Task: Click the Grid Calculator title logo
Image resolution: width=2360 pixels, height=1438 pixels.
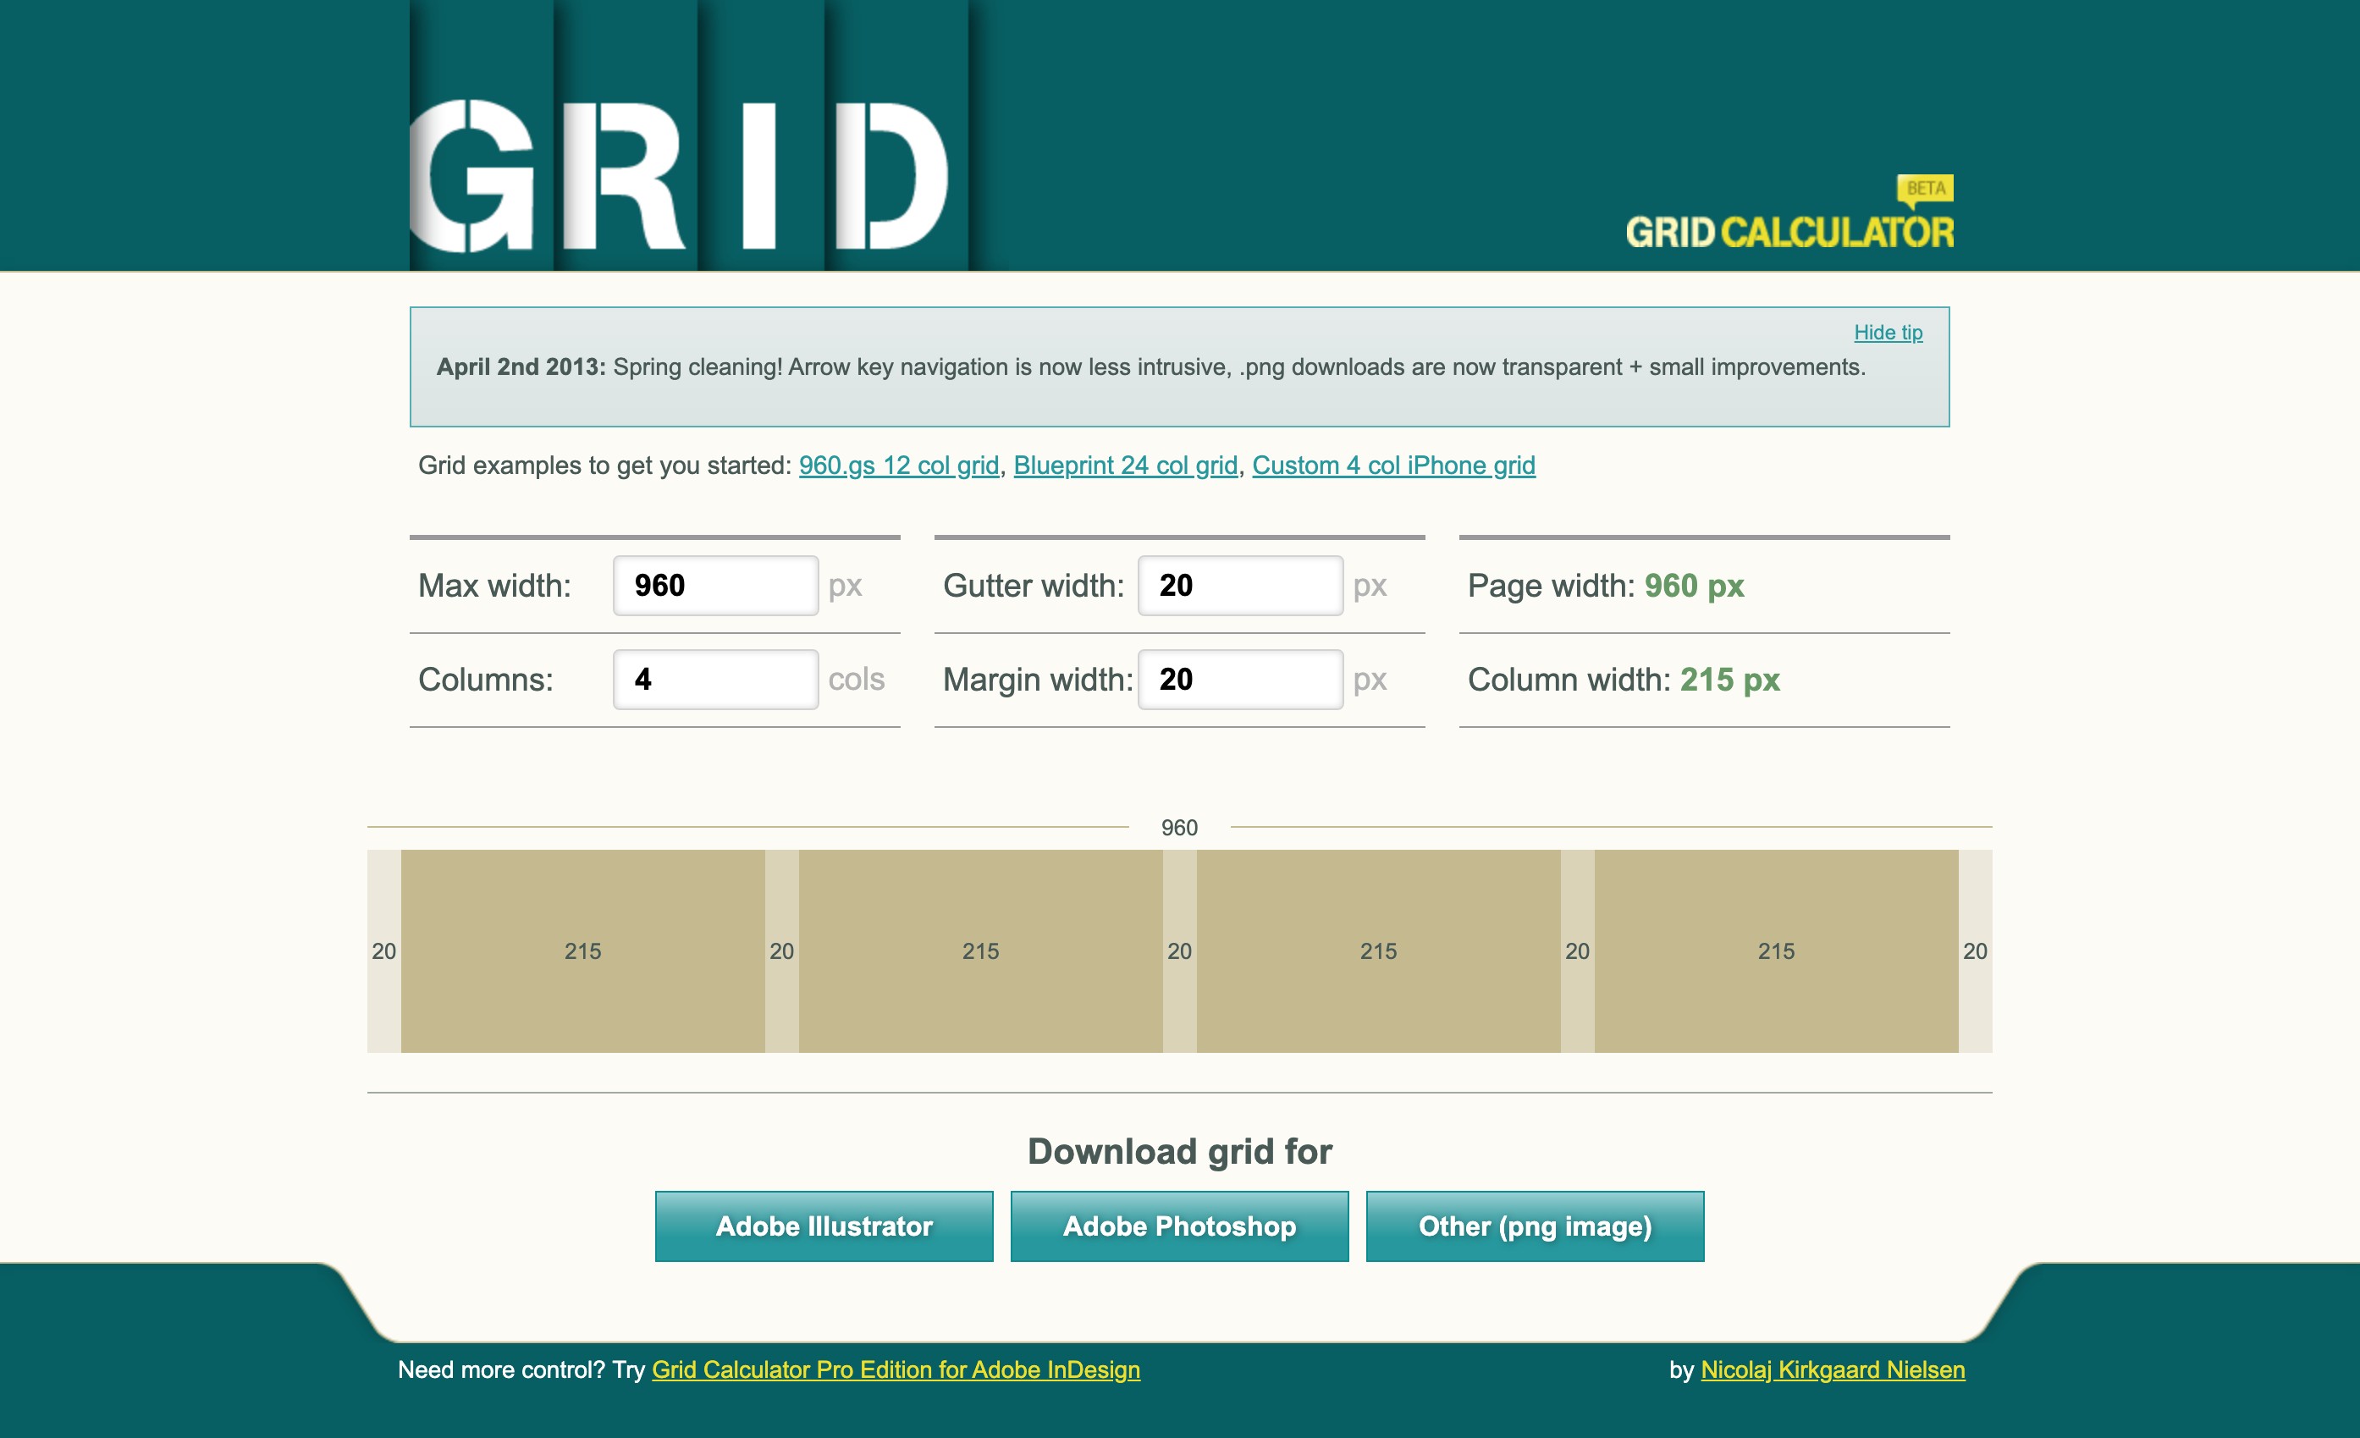Action: coord(1788,233)
